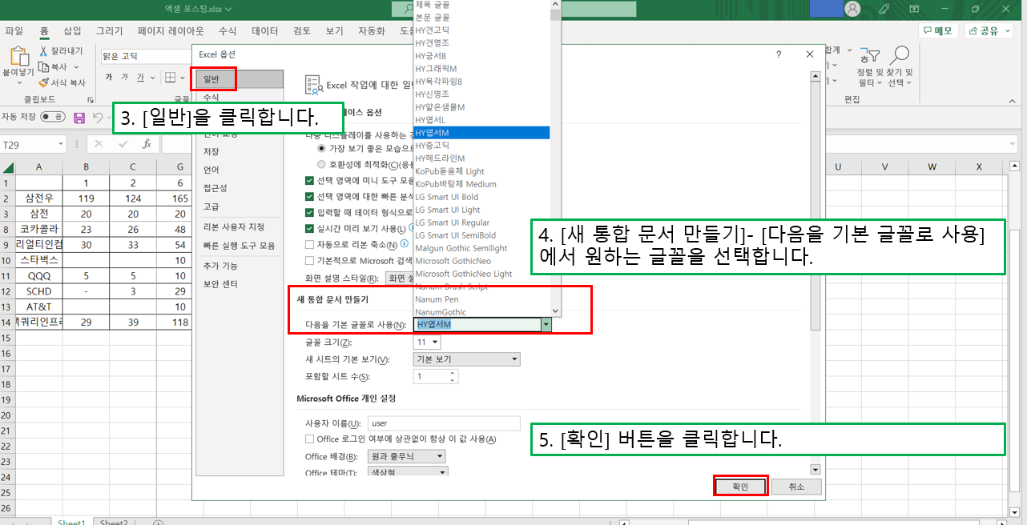1027x525 pixels.
Task: Click the 확인 button
Action: (x=740, y=487)
